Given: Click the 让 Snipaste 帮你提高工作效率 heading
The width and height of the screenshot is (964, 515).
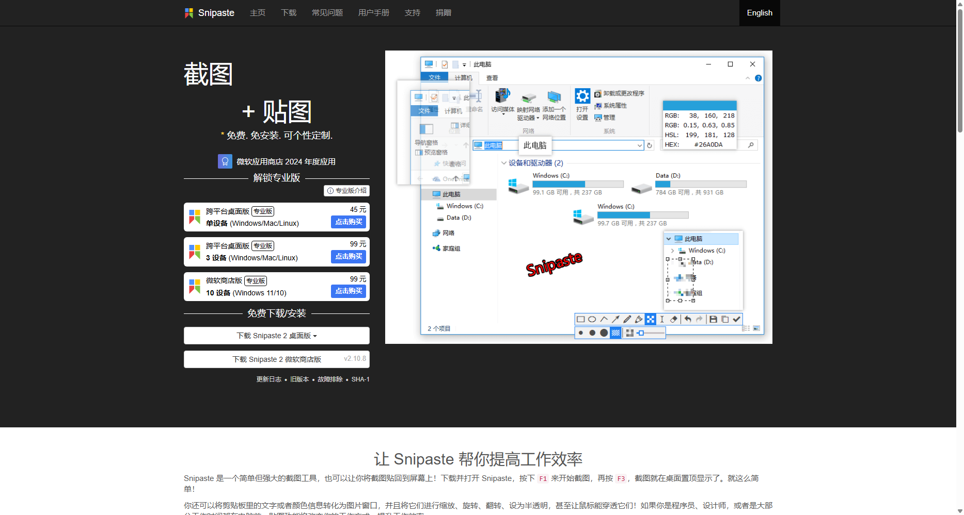Looking at the screenshot, I should pos(478,459).
